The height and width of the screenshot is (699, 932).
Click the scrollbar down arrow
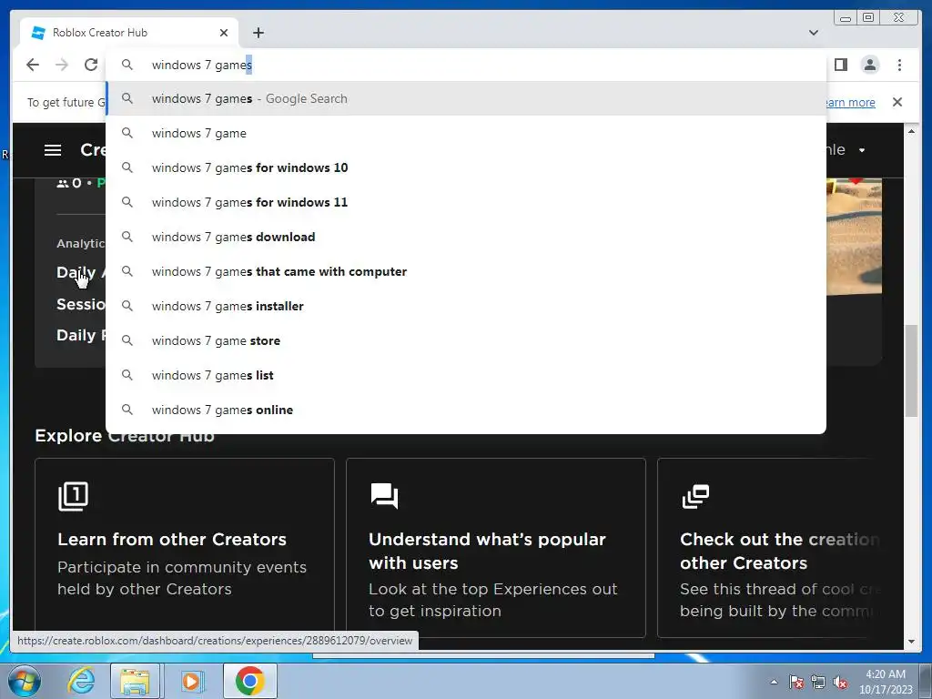(911, 642)
